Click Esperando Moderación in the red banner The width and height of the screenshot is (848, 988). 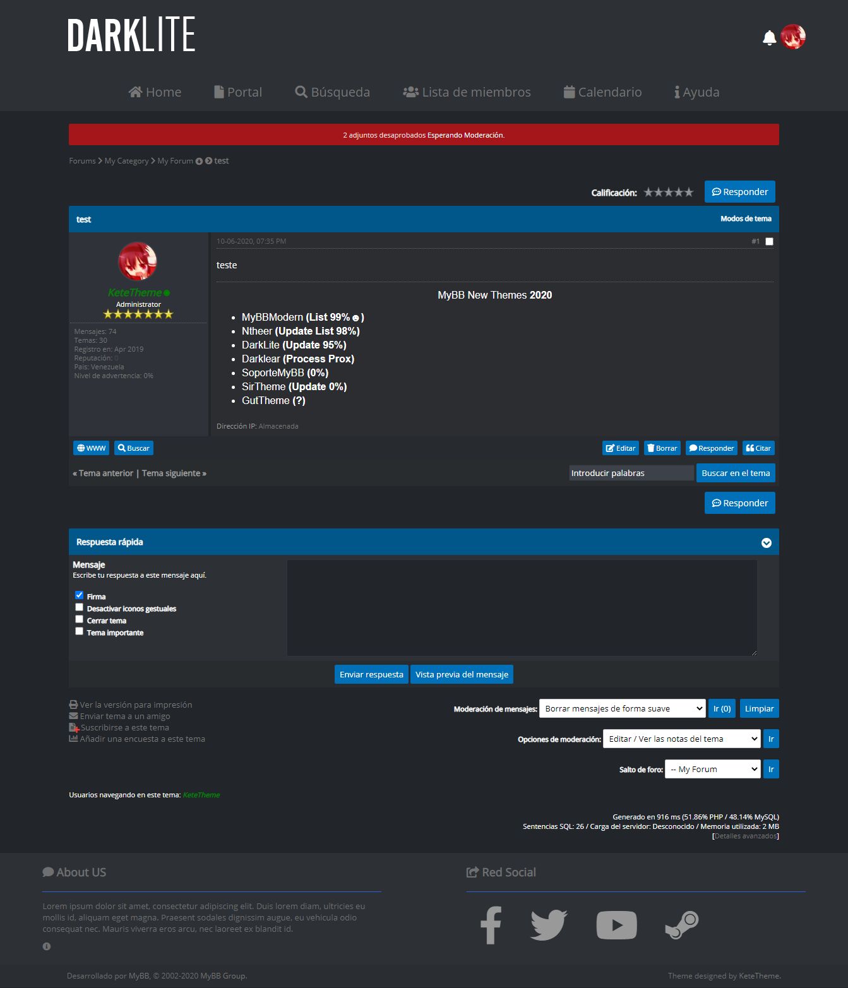465,135
